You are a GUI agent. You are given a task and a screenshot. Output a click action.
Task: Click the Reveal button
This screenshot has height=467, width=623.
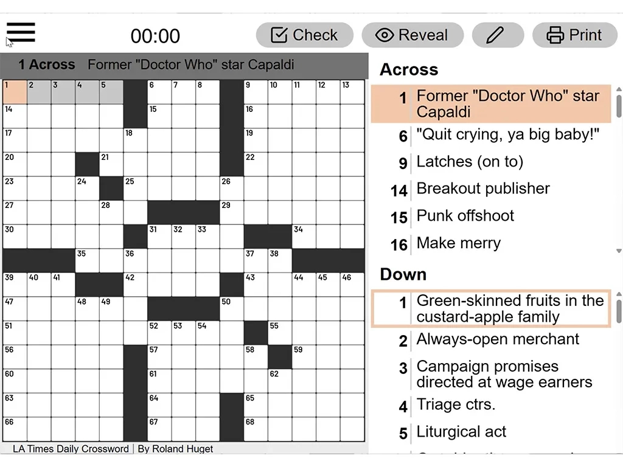tap(413, 35)
